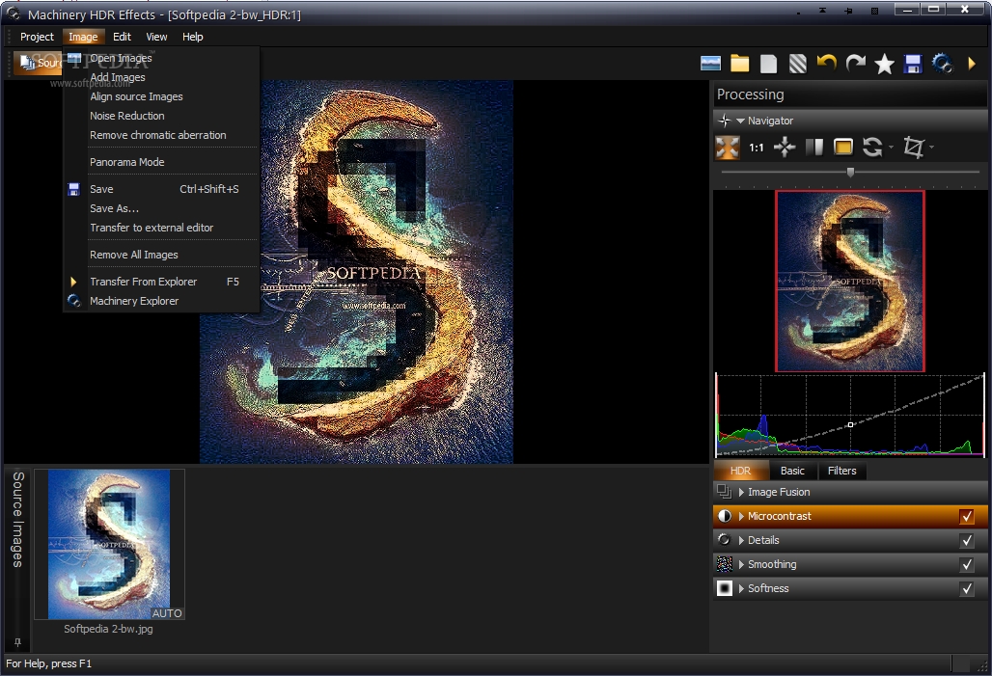Switch to the Filters tab
Viewport: 992px width, 676px height.
click(x=841, y=471)
